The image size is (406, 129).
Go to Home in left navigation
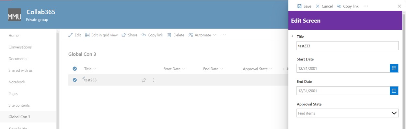point(14,35)
